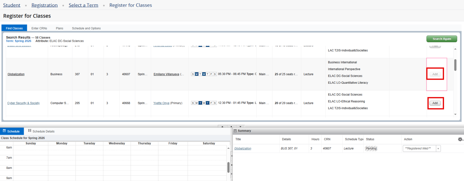Screen dimensions: 464x181
Task: Click the panel collapse-up arrow on divider
Action: point(222,126)
